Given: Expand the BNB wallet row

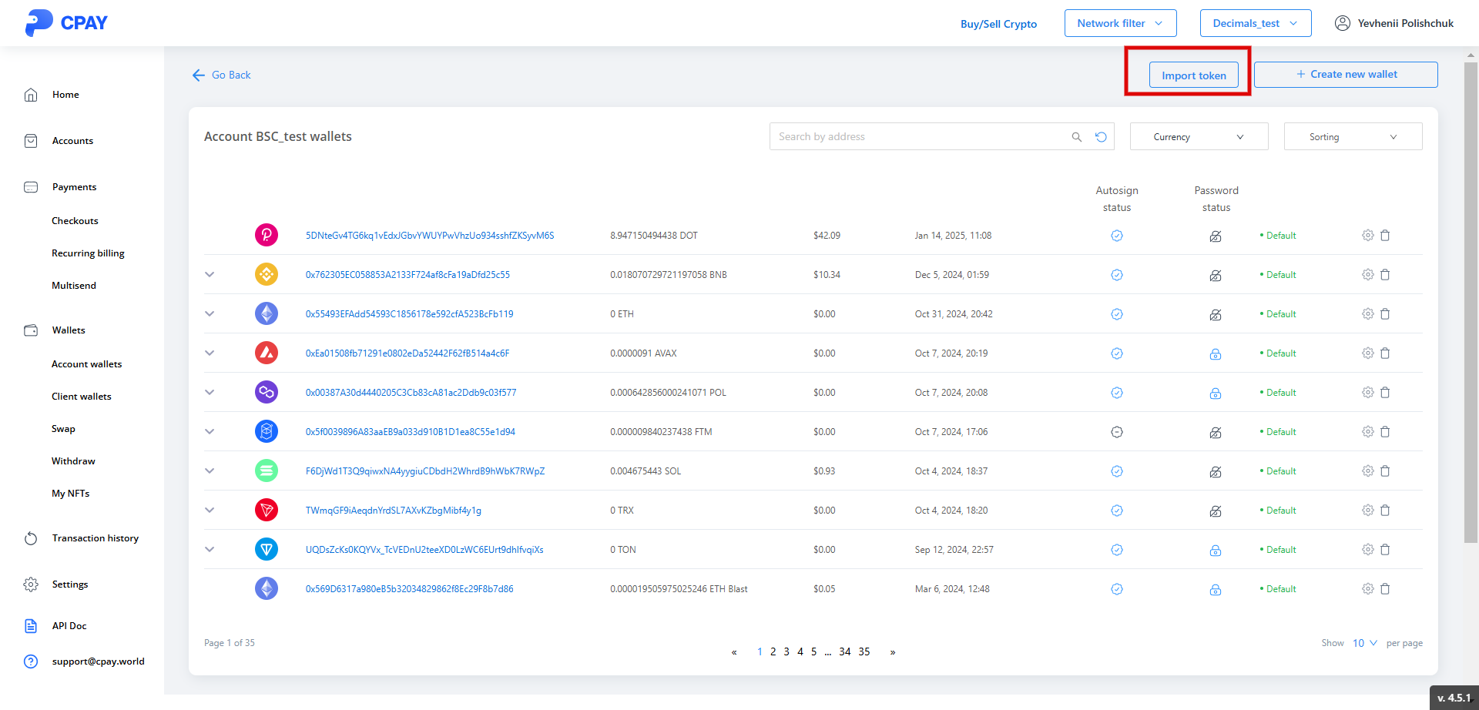Looking at the screenshot, I should pyautogui.click(x=210, y=275).
